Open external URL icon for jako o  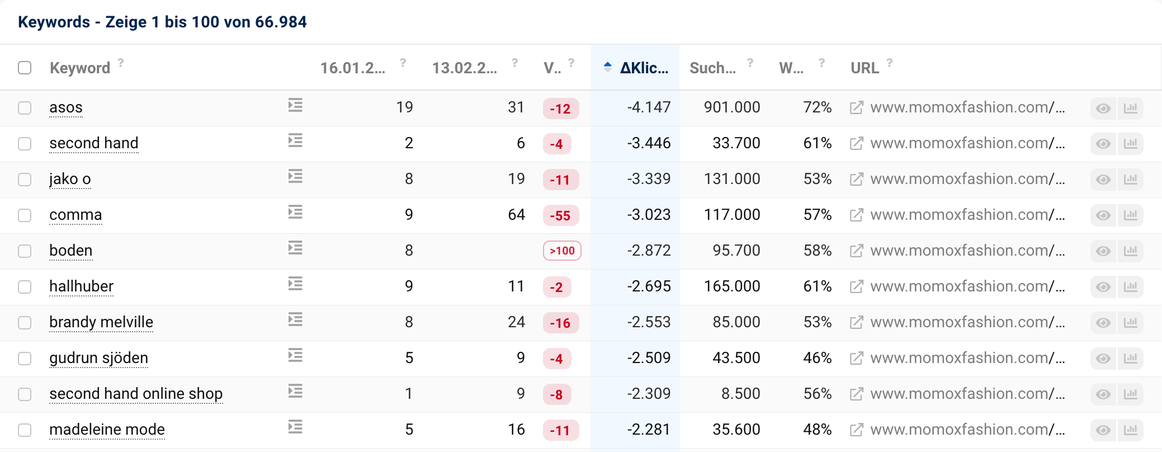pos(856,180)
